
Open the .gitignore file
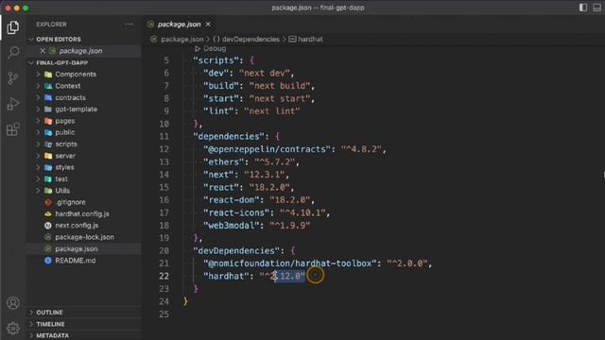click(70, 202)
